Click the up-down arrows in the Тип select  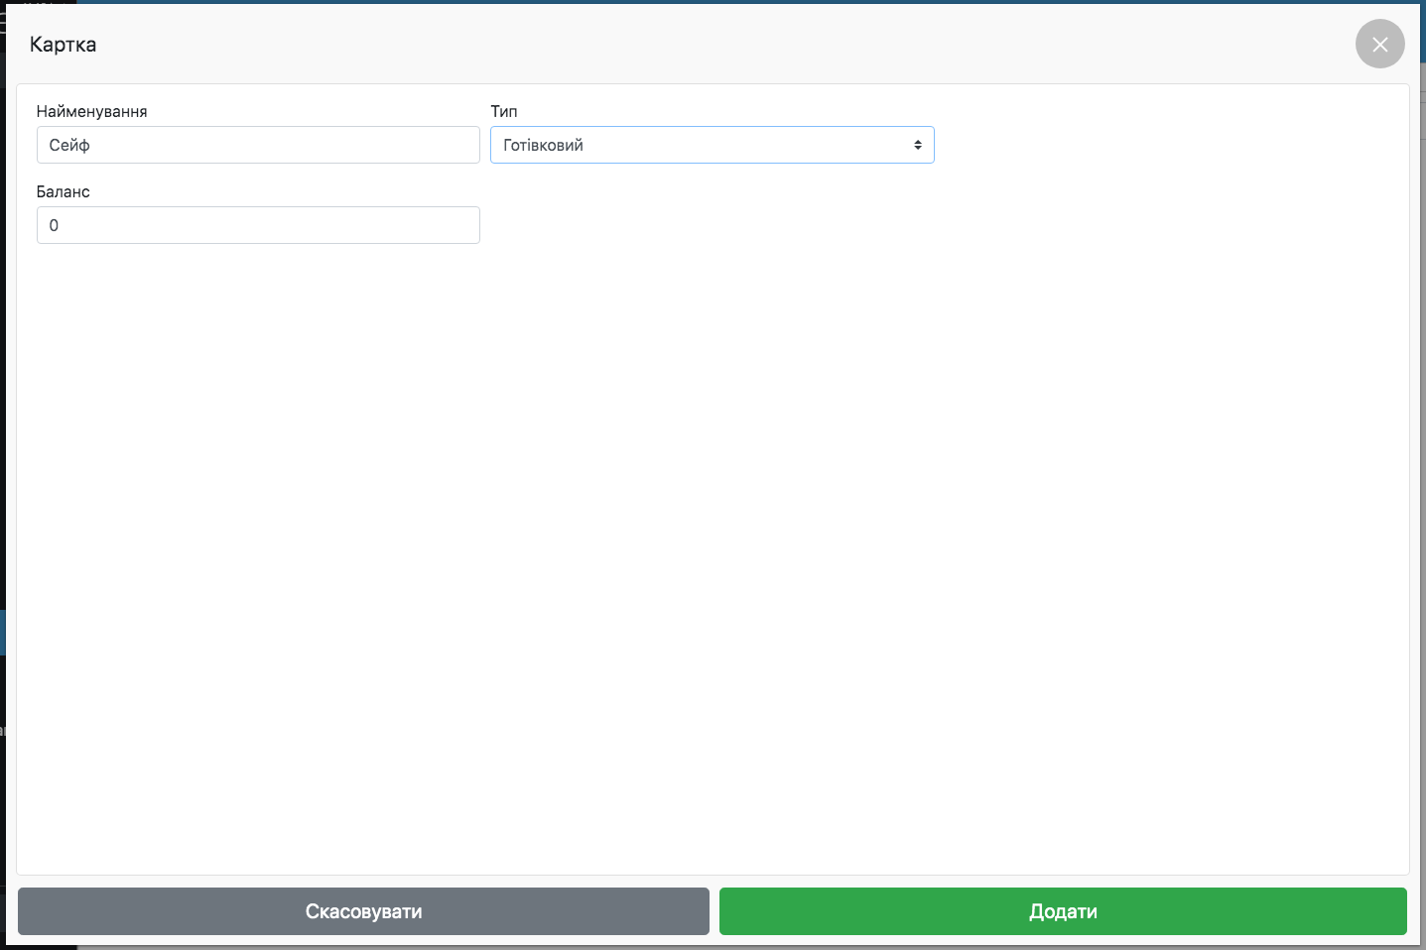coord(917,145)
